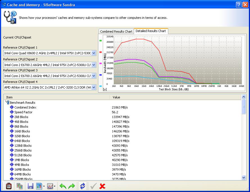
Task: Click red legend color swatch
Action: click(101, 52)
